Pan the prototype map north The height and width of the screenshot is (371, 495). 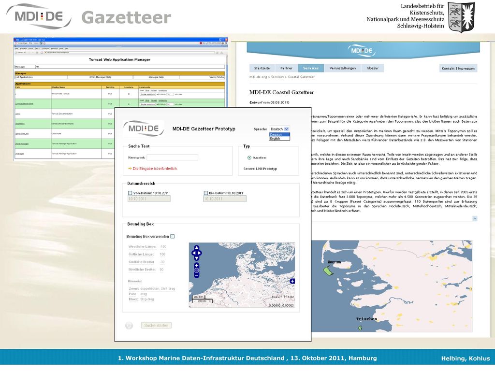pyautogui.click(x=197, y=248)
